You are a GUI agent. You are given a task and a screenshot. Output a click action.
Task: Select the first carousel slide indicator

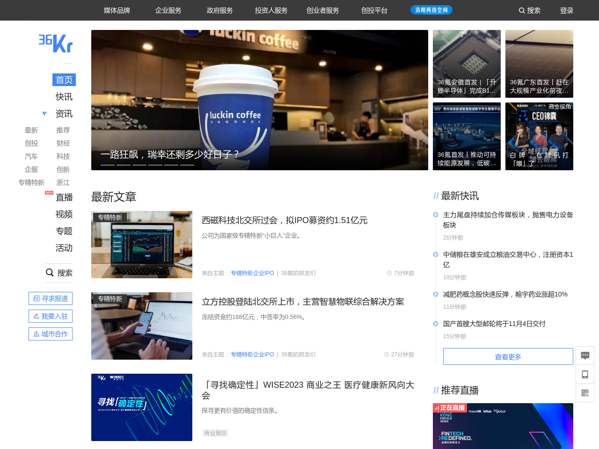(x=108, y=165)
